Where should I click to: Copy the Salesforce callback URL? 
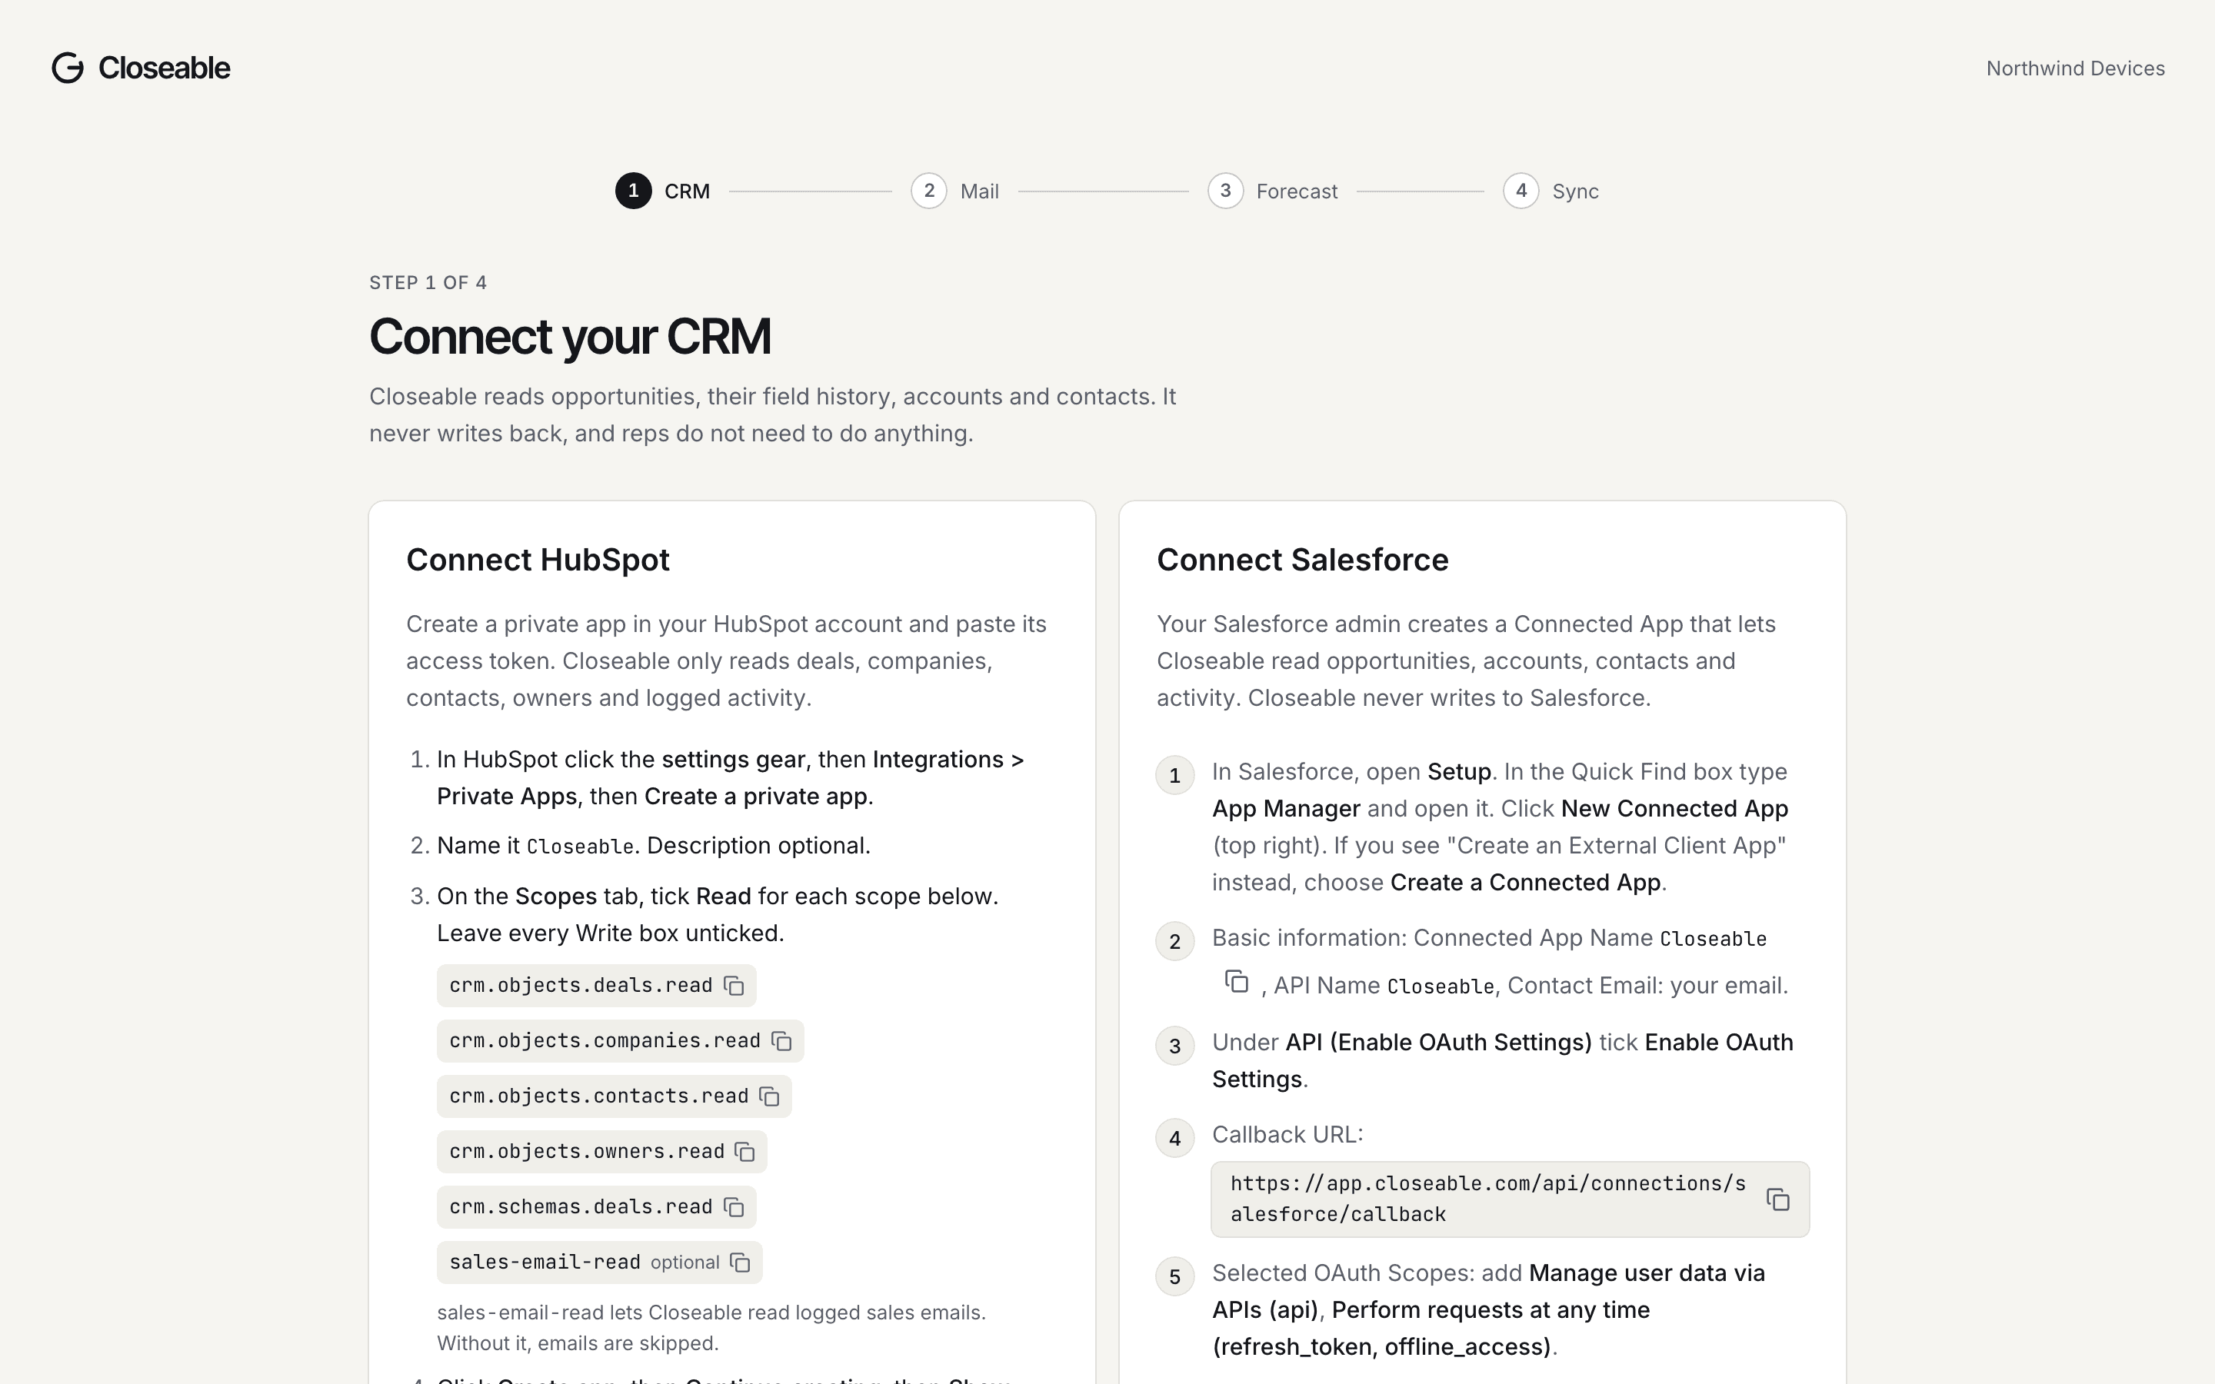point(1777,1199)
